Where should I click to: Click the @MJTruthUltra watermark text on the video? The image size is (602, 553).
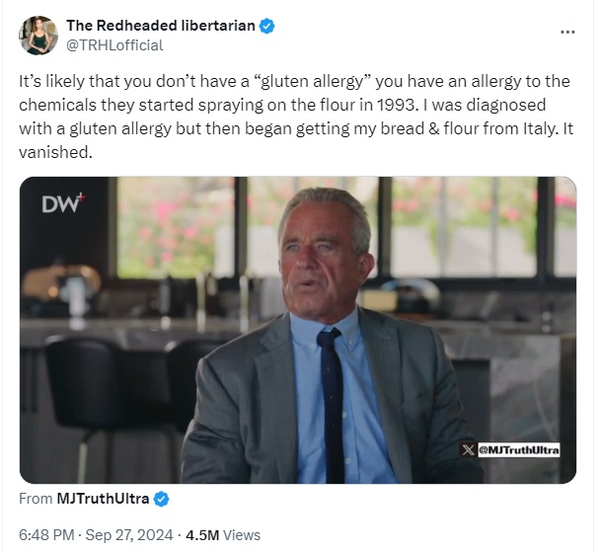click(518, 450)
